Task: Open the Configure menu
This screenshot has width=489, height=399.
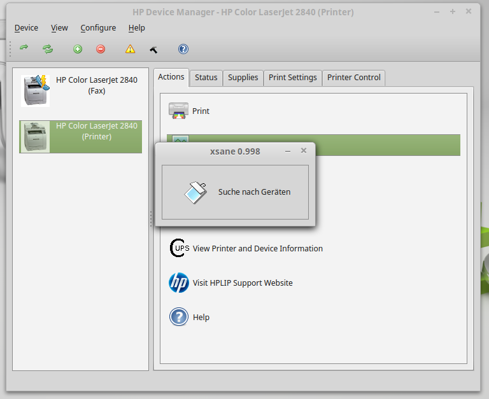Action: point(98,28)
